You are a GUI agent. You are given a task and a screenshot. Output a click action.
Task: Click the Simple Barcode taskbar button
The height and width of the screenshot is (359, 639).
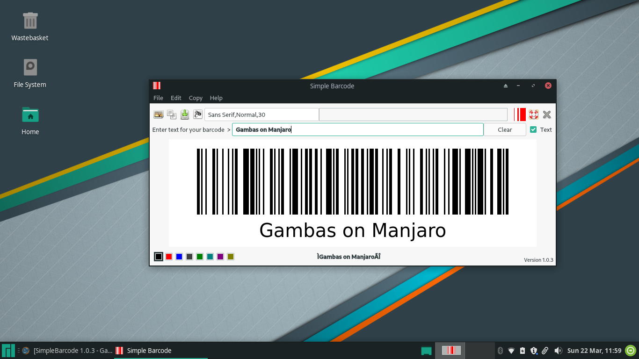161,351
